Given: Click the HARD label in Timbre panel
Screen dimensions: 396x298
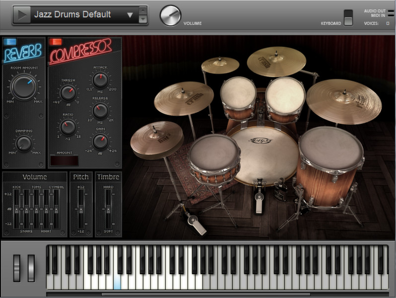Looking at the screenshot, I should coord(108,187).
